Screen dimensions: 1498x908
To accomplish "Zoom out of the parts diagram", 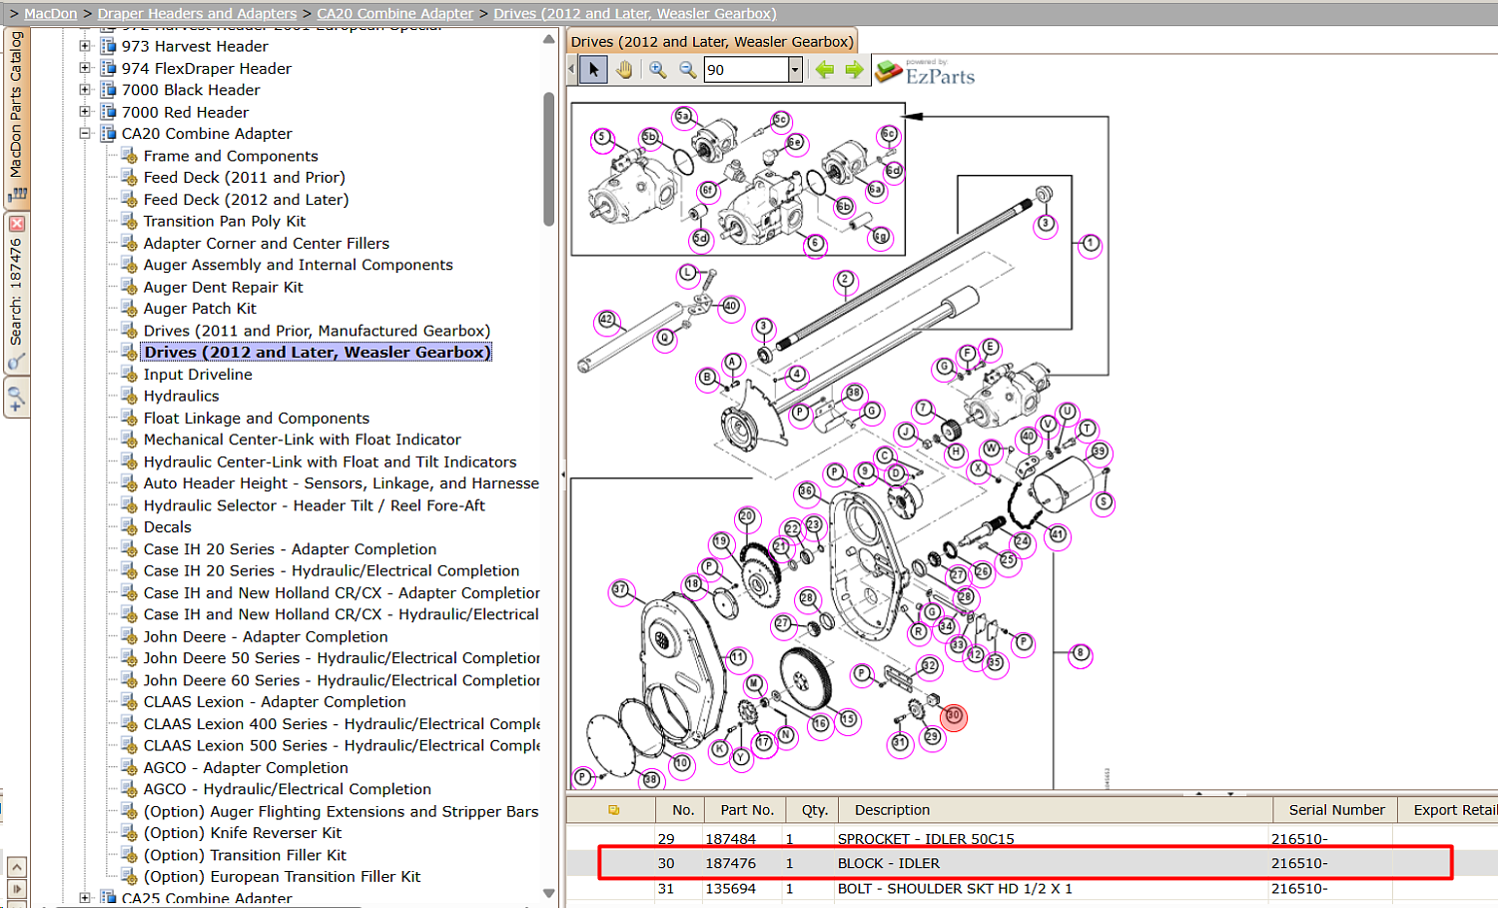I will pos(687,69).
